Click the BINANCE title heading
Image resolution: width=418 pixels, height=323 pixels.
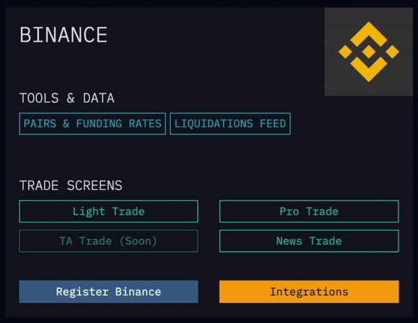coord(63,36)
